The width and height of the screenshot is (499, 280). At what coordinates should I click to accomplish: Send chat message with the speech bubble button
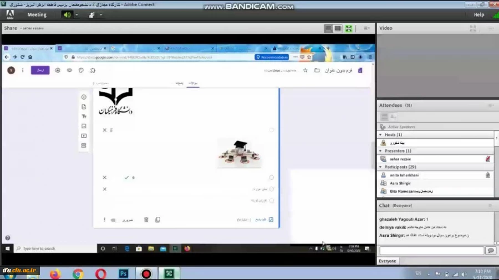[x=490, y=251]
